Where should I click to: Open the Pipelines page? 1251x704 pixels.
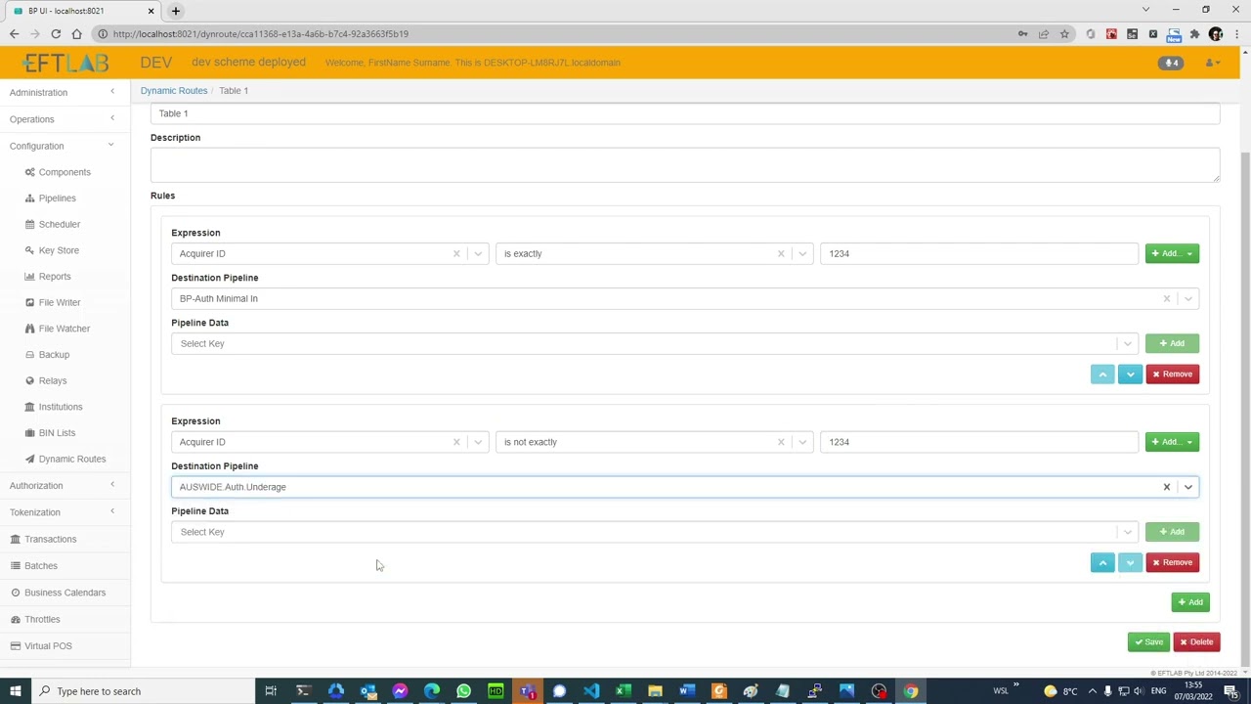(57, 198)
